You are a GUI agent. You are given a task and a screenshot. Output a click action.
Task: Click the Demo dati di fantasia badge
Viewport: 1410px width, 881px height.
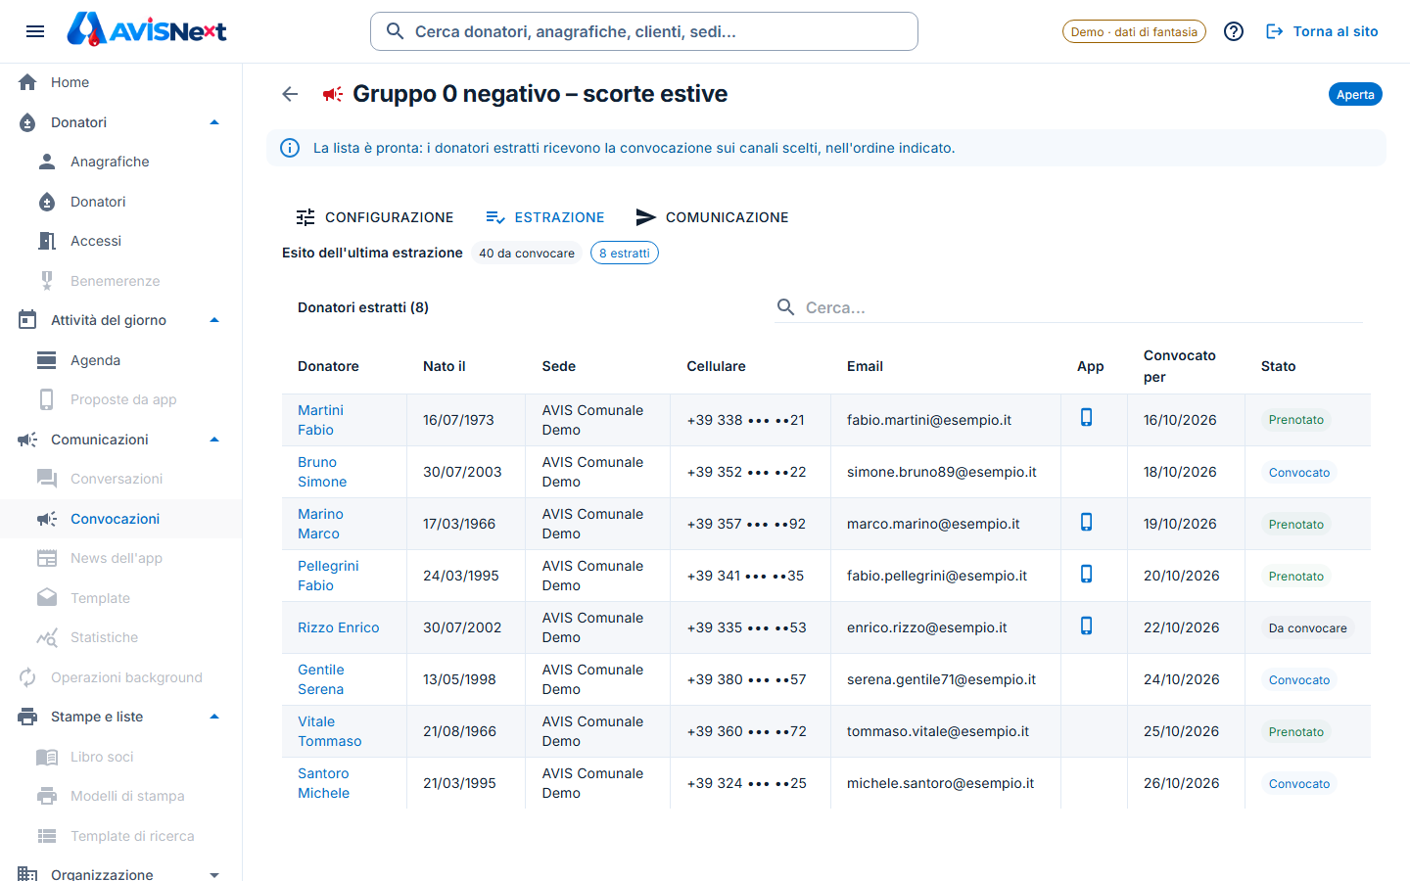pyautogui.click(x=1134, y=31)
